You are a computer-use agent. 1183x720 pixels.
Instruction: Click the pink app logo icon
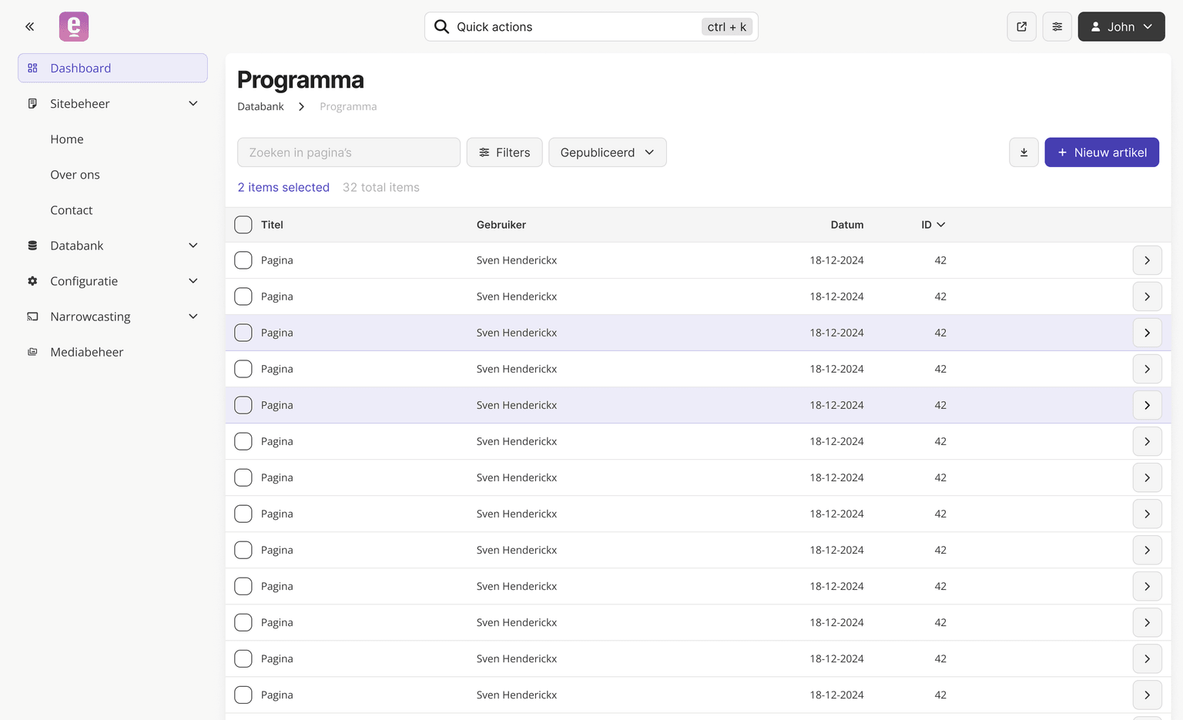pos(74,27)
